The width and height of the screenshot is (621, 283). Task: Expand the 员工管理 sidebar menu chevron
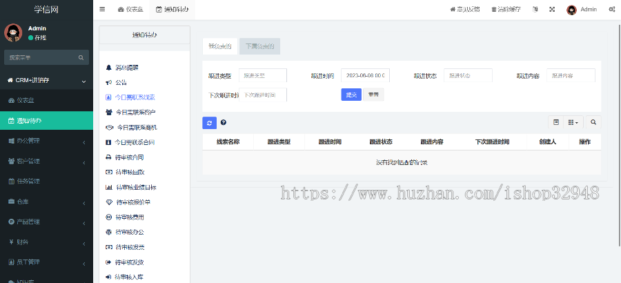click(84, 263)
